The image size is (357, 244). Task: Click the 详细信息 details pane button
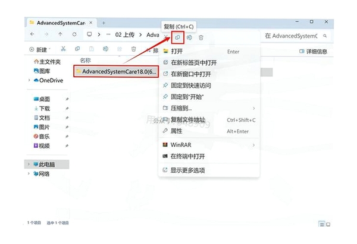pyautogui.click(x=313, y=51)
